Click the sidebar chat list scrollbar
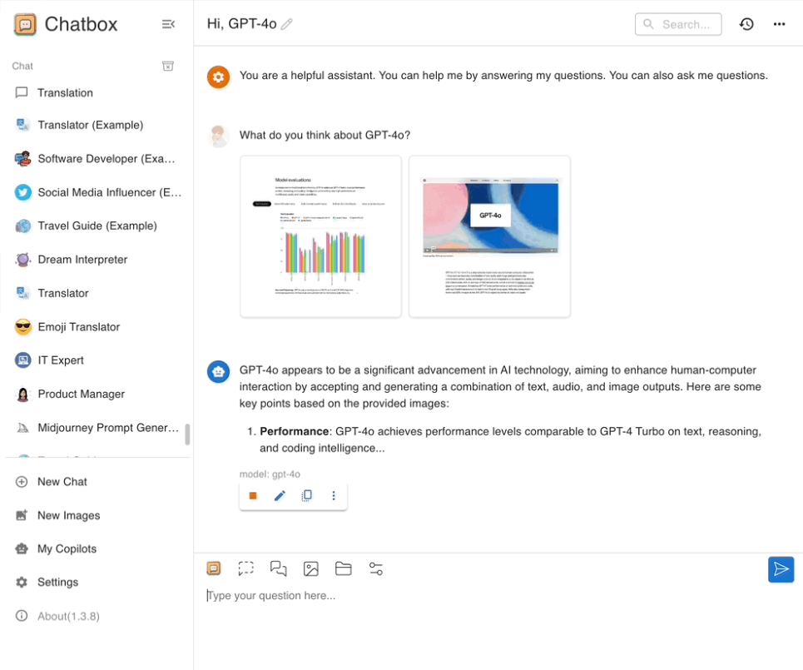 pyautogui.click(x=187, y=434)
